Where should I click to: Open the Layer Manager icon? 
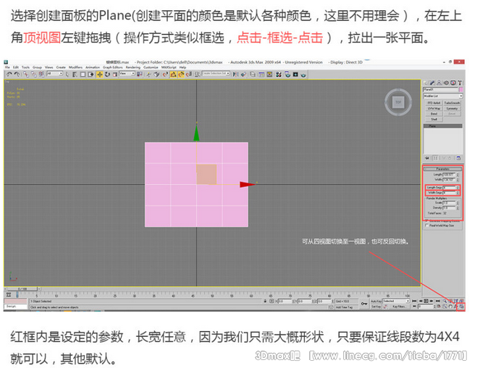coord(253,75)
